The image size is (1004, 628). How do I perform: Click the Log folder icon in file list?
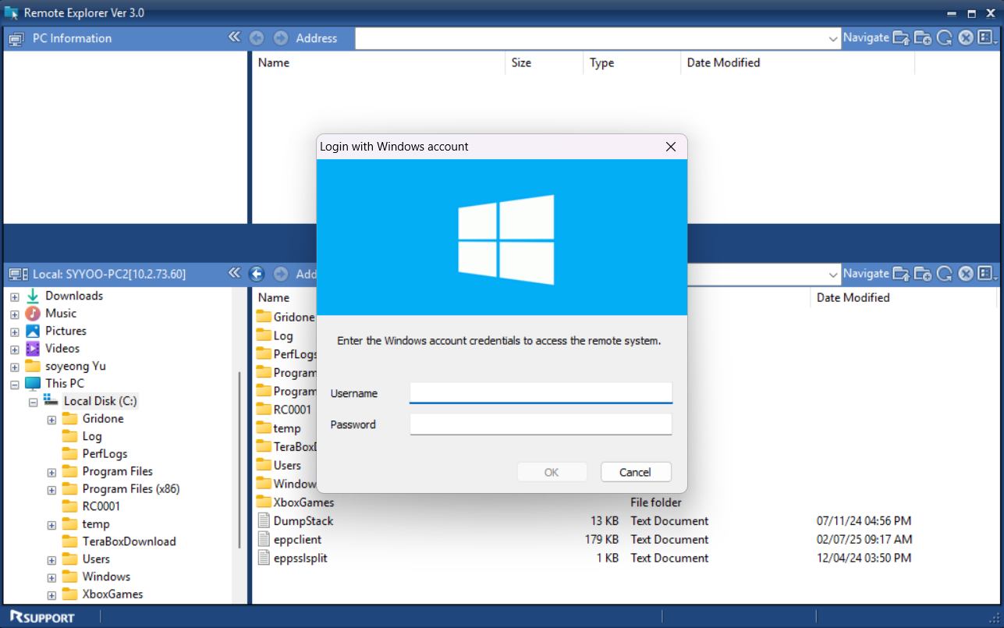click(264, 335)
